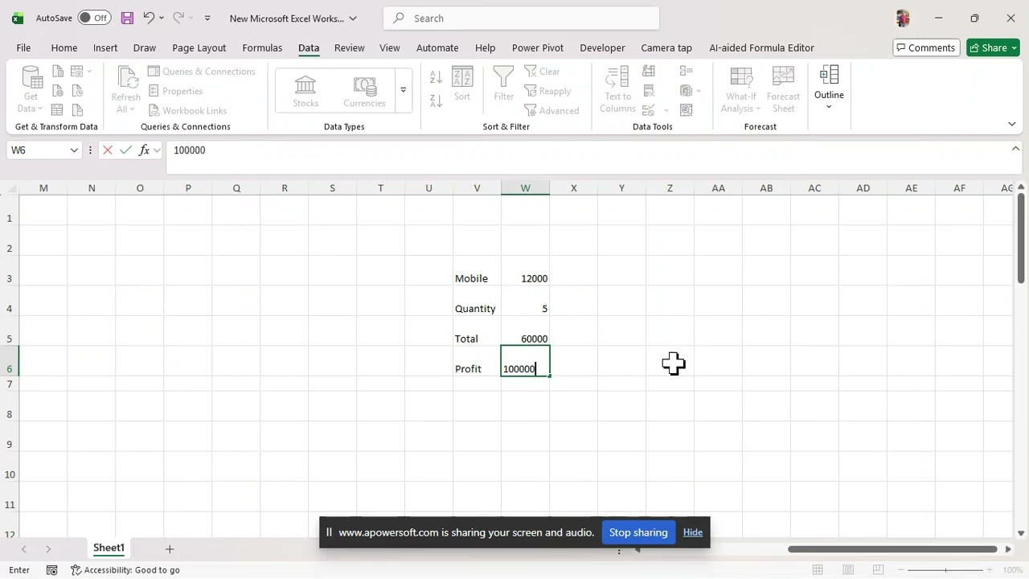Click the Insert Function fx icon
This screenshot has width=1029, height=579.
click(144, 150)
